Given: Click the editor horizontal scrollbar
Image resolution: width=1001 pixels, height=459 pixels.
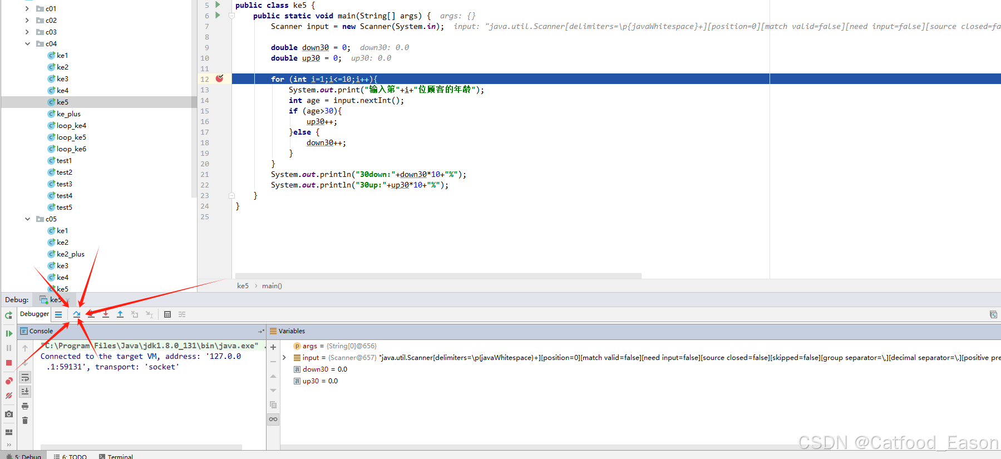Looking at the screenshot, I should [x=438, y=276].
